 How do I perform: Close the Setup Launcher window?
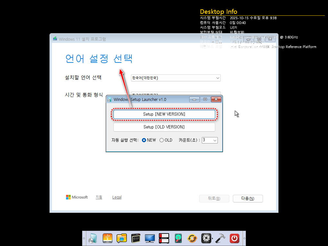click(x=216, y=99)
